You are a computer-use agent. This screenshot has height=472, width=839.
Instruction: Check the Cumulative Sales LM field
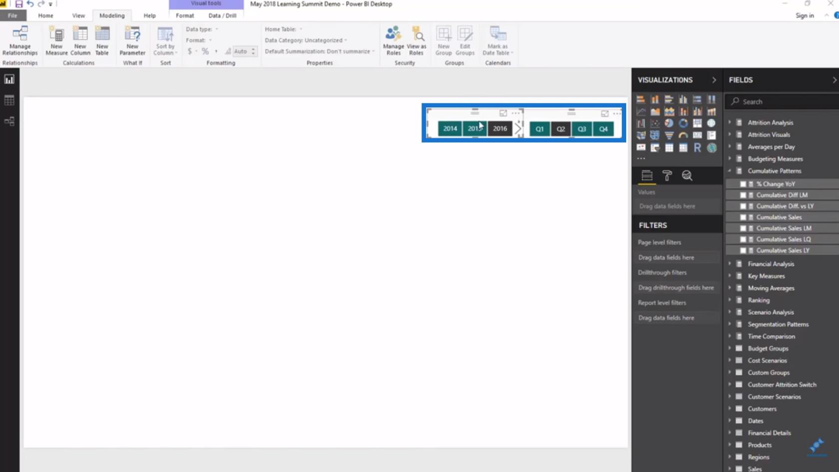click(743, 228)
